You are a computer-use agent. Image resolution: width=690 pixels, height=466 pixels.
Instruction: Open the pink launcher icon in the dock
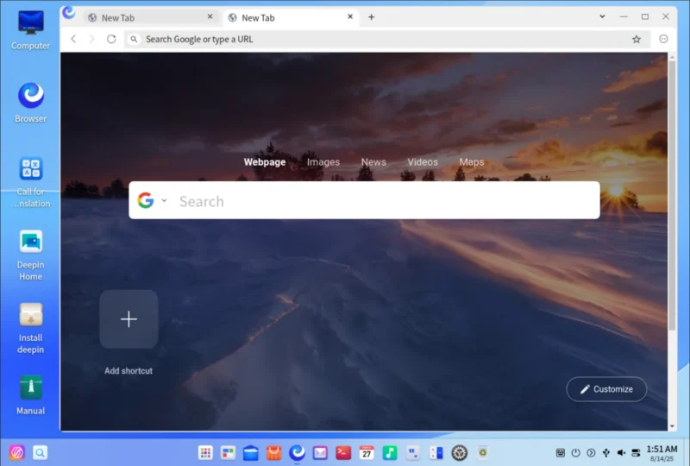point(17,452)
